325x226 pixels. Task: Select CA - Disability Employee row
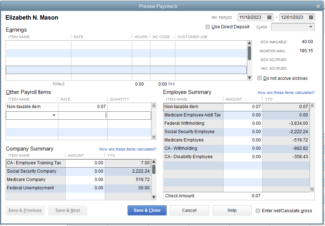236,157
